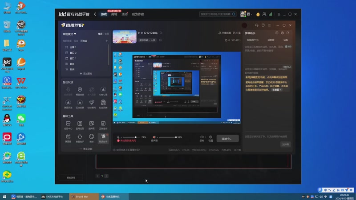356x200 pixels.
Task: Toggle danmaku assistant visibility eye icon
Action: pos(282,33)
